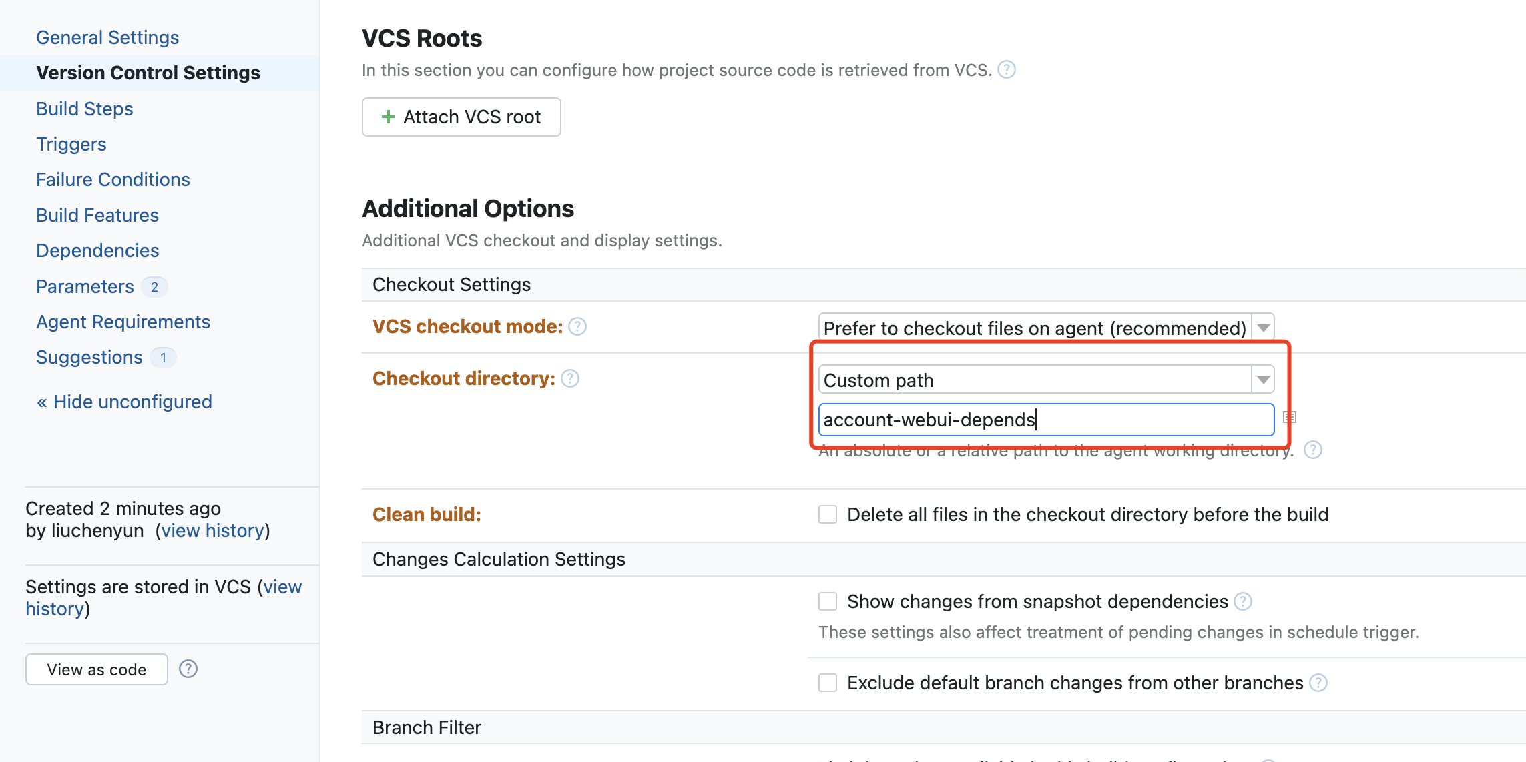Expand the Custom path checkout directory dropdown
1526x762 pixels.
(x=1046, y=380)
